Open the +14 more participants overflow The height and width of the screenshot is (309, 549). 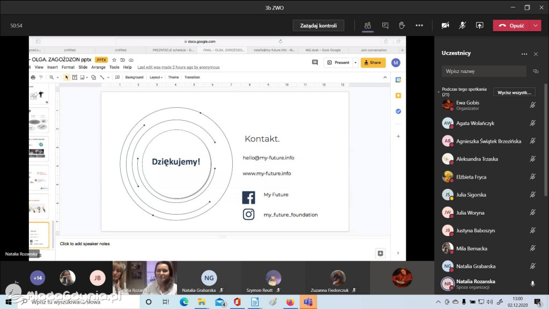point(38,278)
